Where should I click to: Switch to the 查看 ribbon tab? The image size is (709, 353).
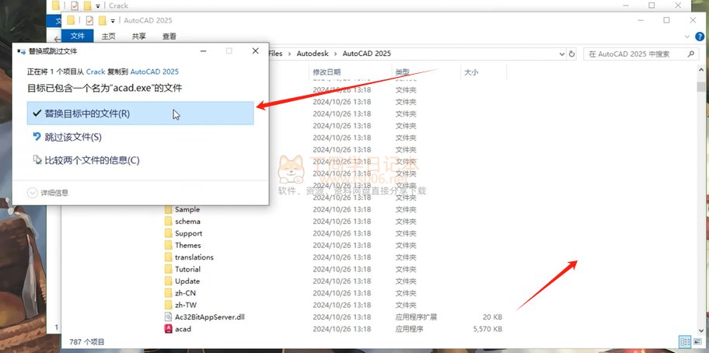click(169, 37)
